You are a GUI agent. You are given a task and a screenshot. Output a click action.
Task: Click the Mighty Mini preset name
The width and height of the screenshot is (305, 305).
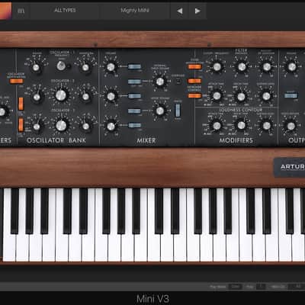point(135,11)
